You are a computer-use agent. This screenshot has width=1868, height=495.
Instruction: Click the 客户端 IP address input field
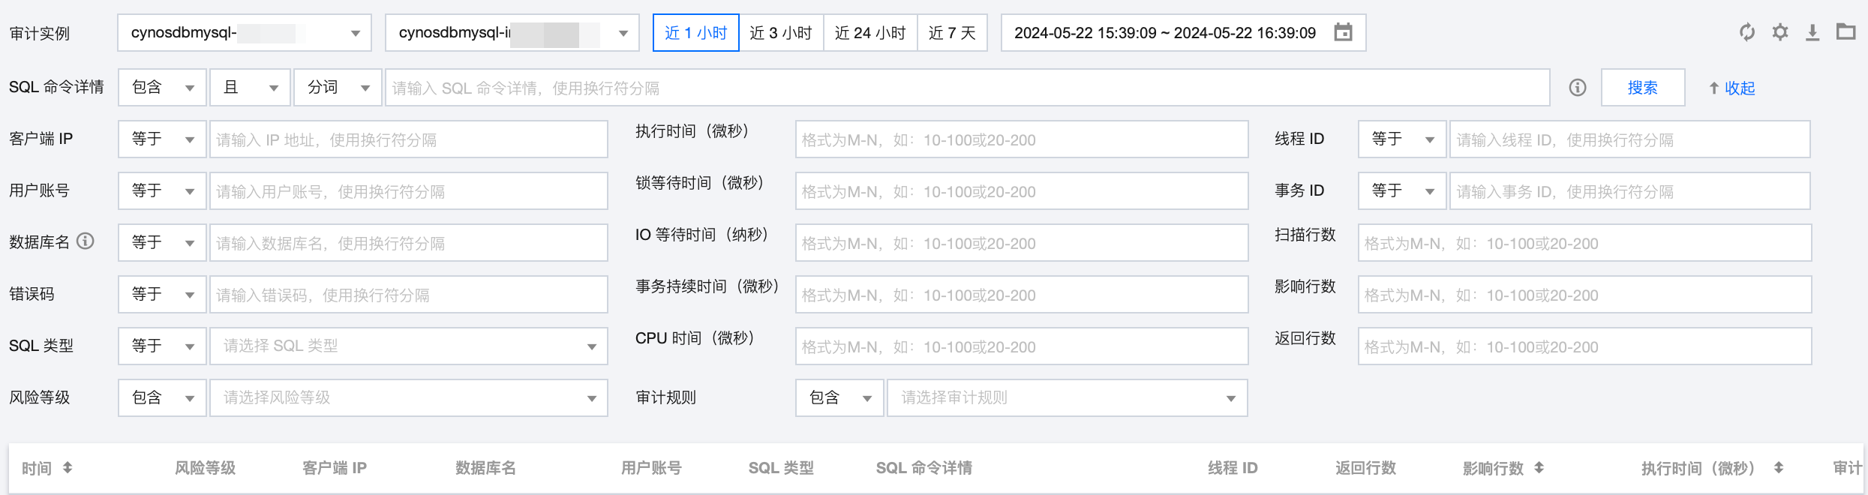click(x=408, y=139)
